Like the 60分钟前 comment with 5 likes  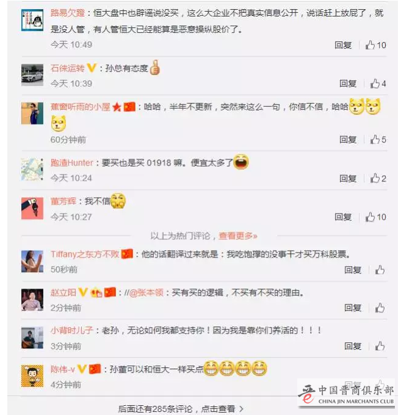pyautogui.click(x=378, y=140)
